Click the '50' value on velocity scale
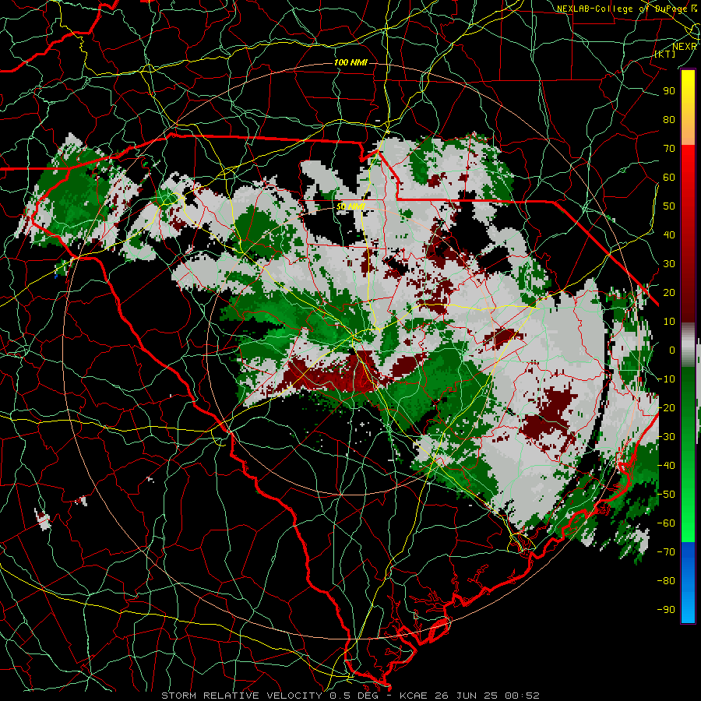This screenshot has width=701, height=701. tap(669, 206)
